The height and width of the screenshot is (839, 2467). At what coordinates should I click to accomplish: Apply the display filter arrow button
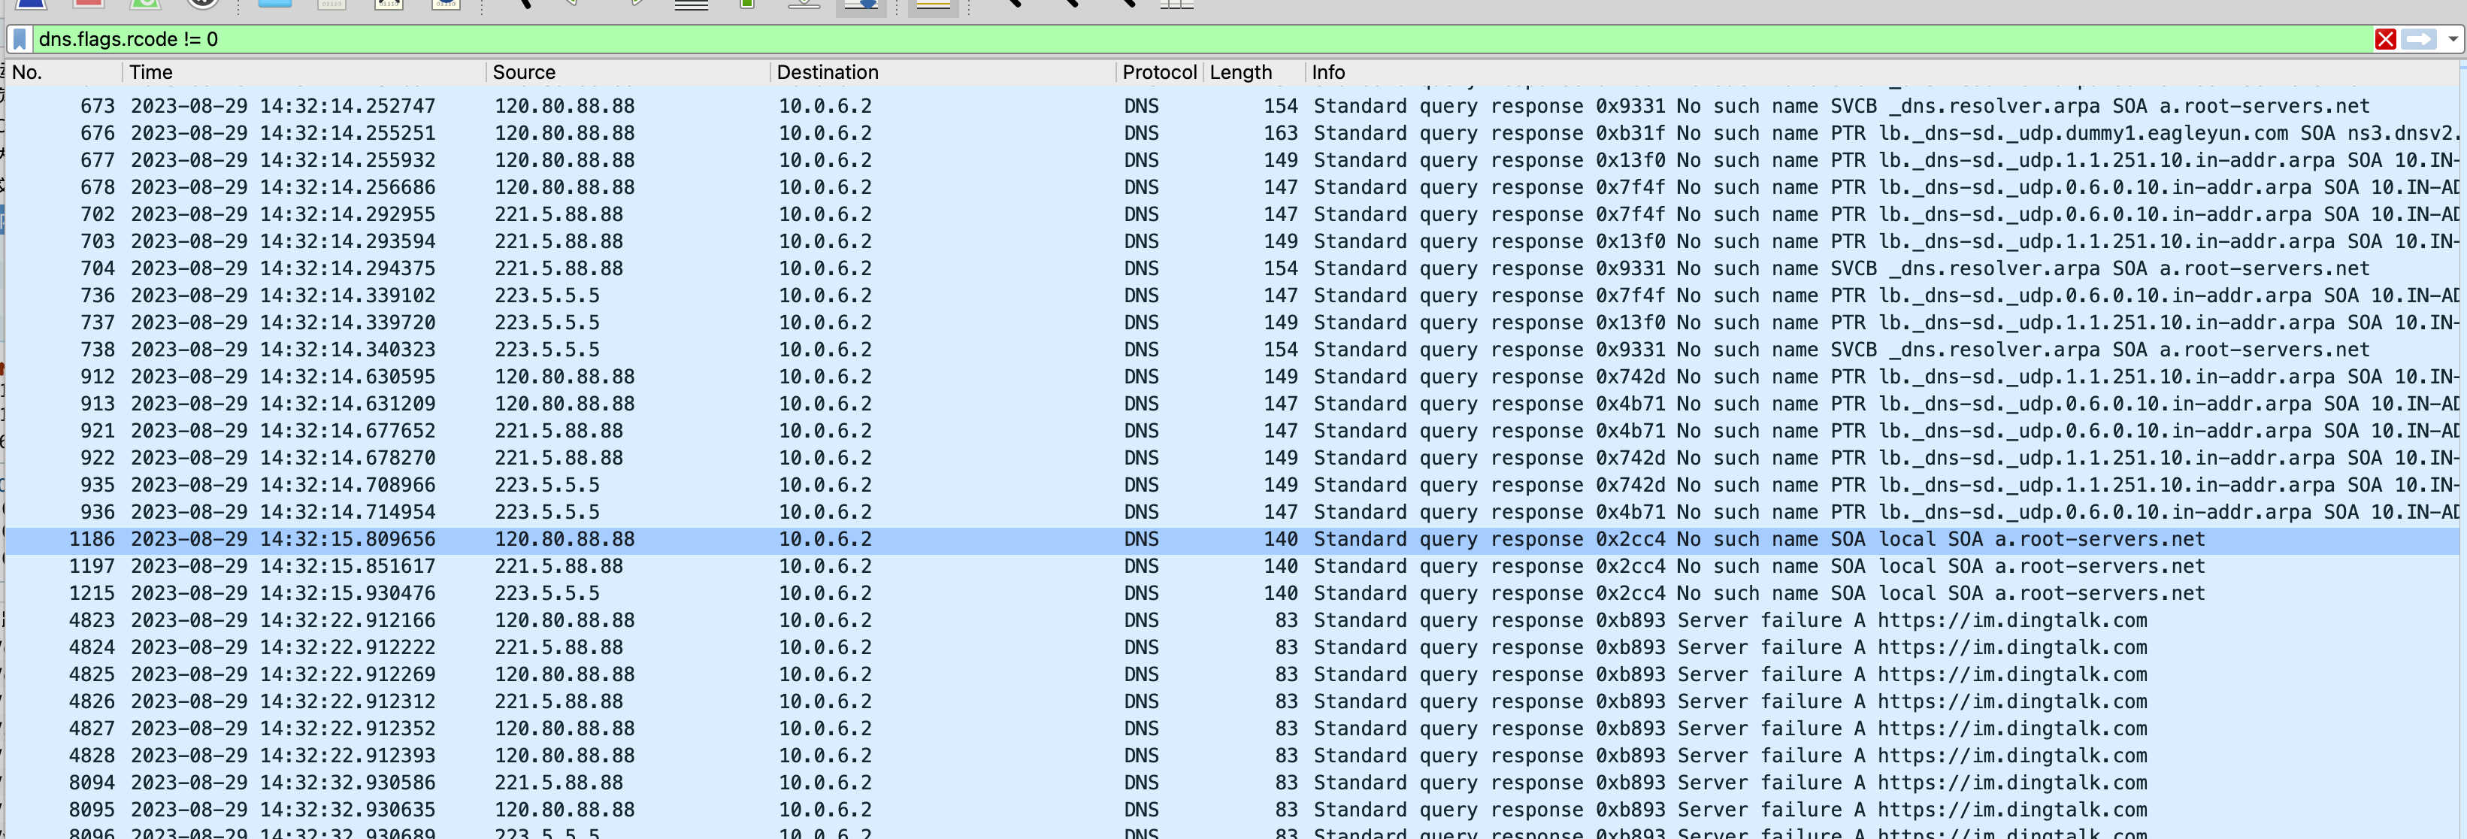[2418, 39]
